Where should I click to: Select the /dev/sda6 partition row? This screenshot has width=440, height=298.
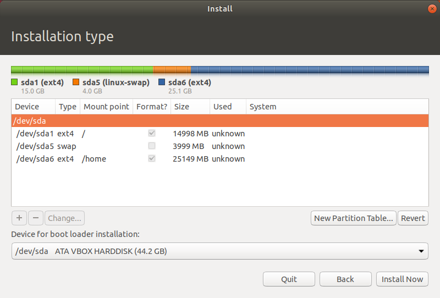(x=220, y=158)
